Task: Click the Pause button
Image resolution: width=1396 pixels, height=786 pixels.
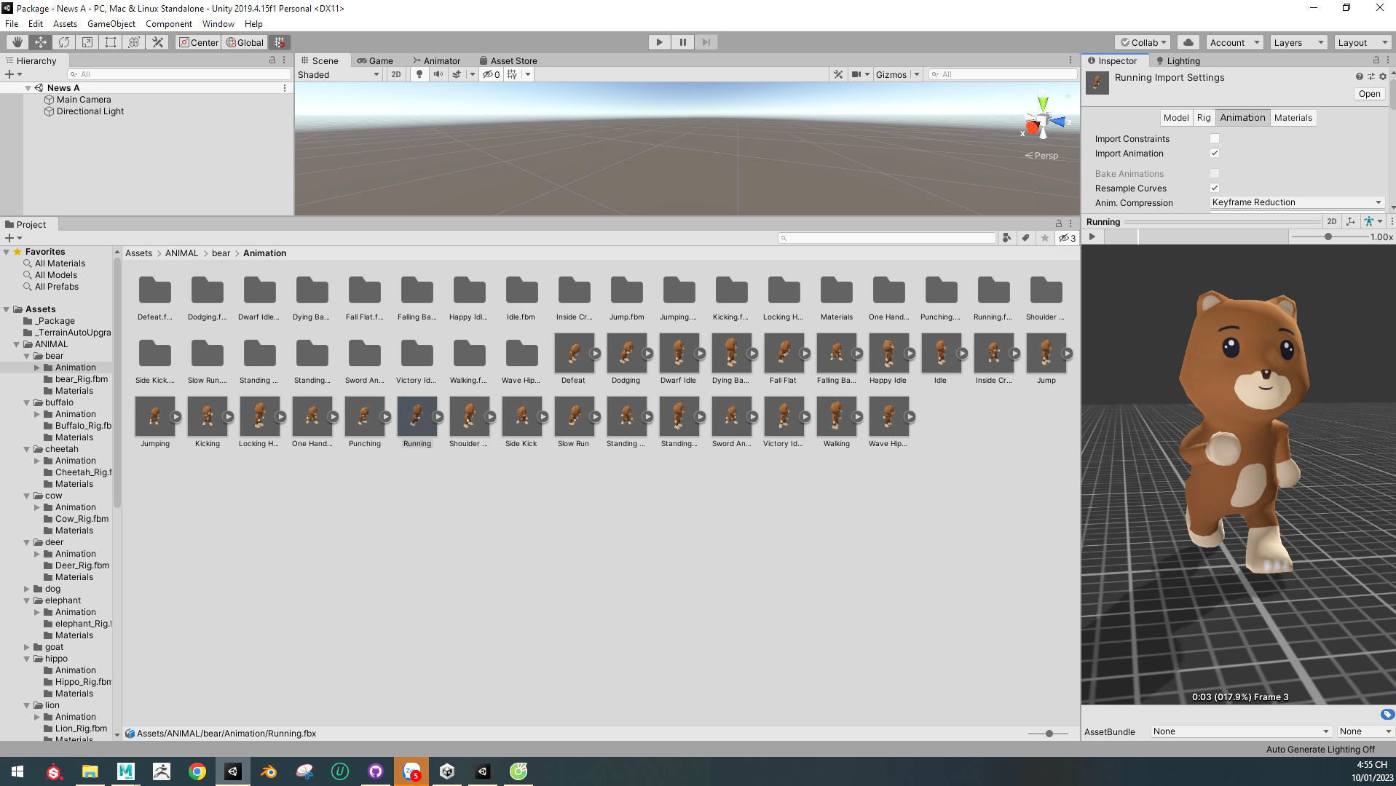Action: pos(682,42)
